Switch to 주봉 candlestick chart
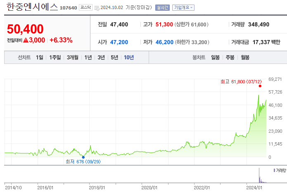This screenshot has width=287, height=193. click(x=230, y=58)
